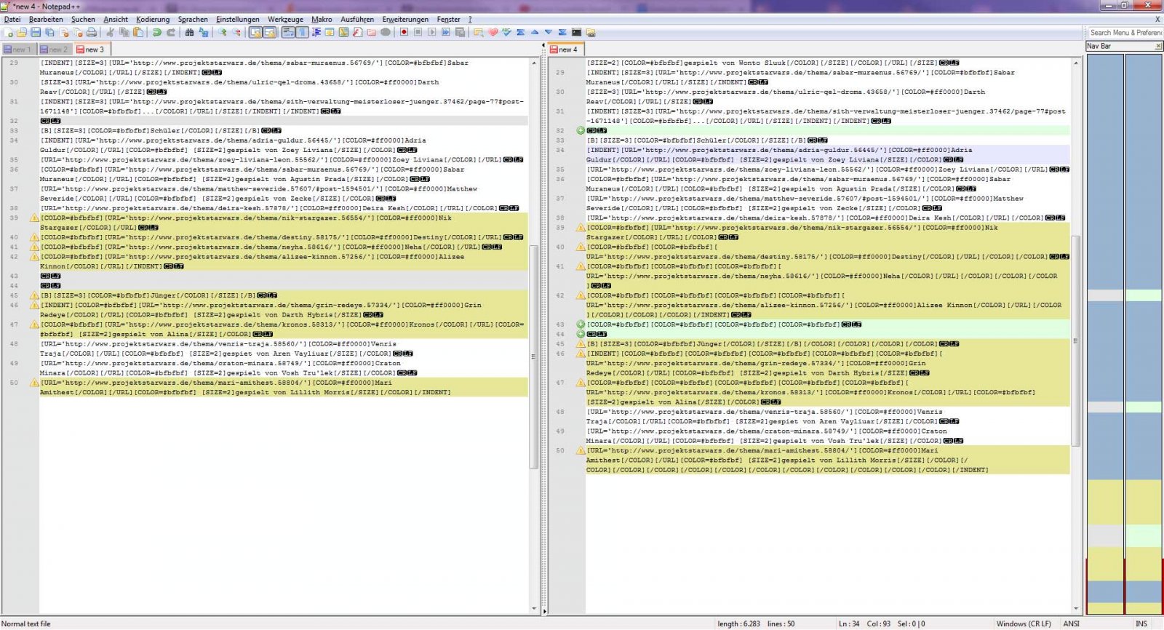This screenshot has height=630, width=1164.
Task: Open the Kodierung menu
Action: 153,19
